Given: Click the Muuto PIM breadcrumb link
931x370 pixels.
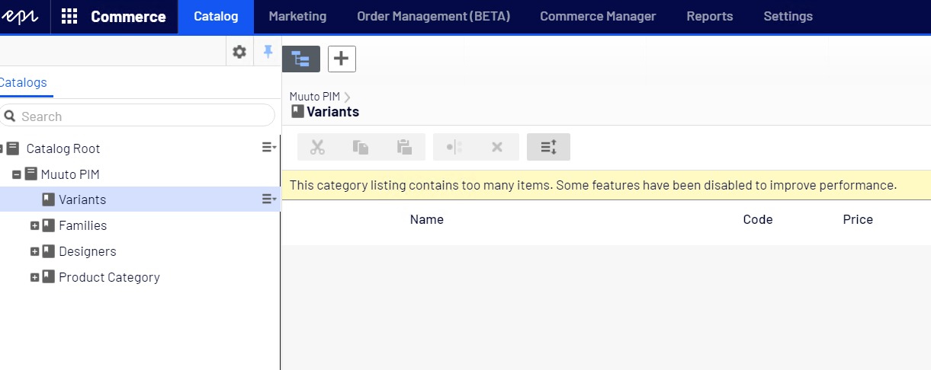Looking at the screenshot, I should point(314,97).
